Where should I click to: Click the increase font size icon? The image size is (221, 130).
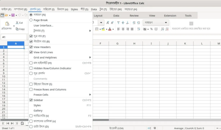coord(108,23)
